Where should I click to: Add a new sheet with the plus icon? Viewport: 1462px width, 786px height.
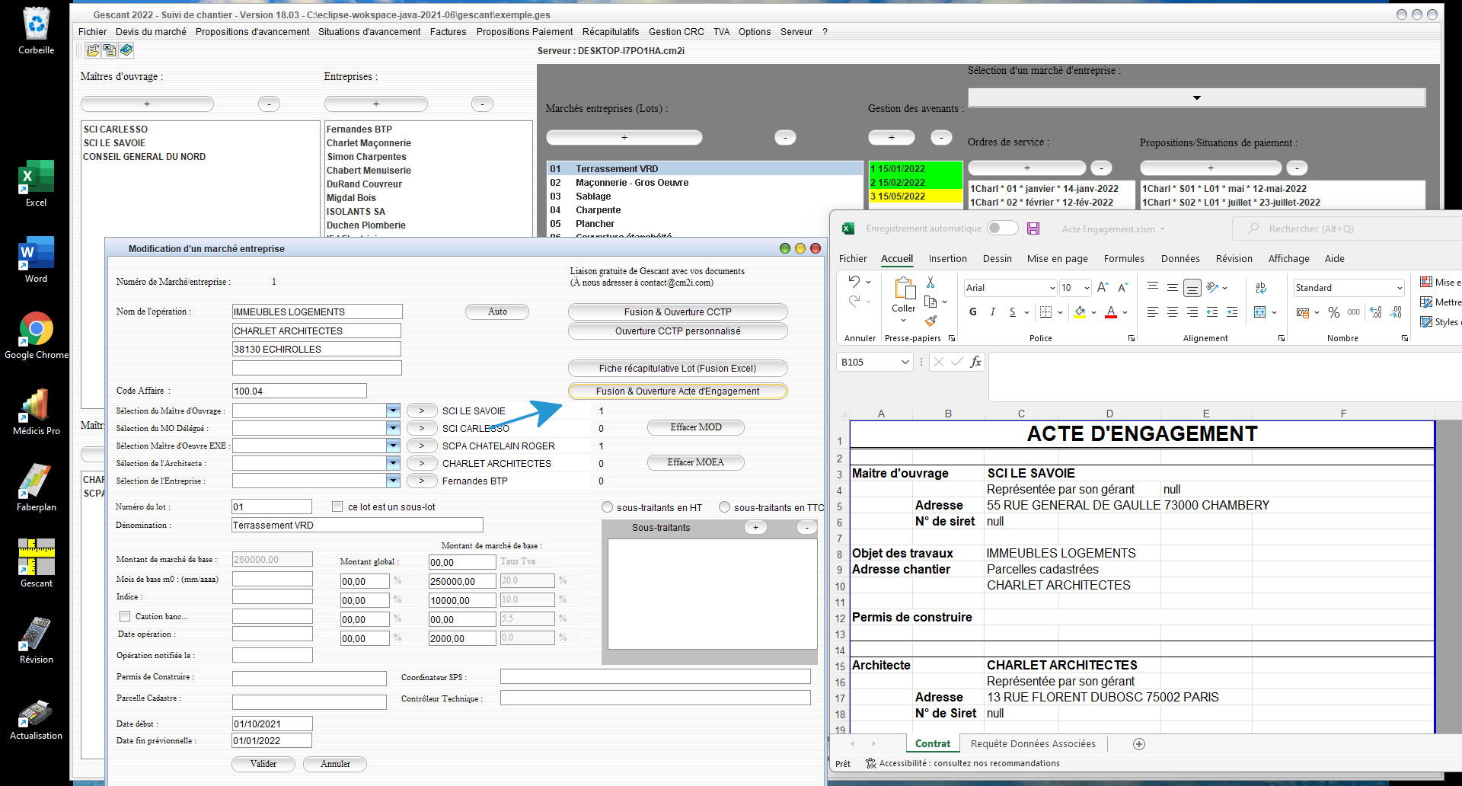click(x=1139, y=744)
